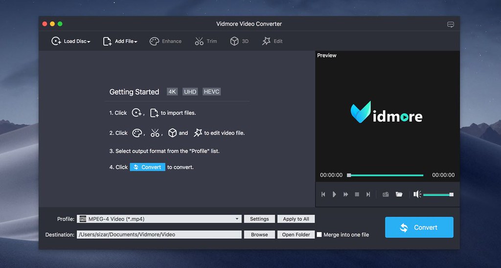Viewport: 501px width, 268px height.
Task: Click the scissors icon in step 2
Action: [x=155, y=133]
